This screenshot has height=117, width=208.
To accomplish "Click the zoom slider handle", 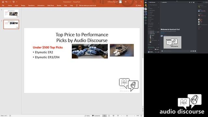I will [x=127, y=116].
